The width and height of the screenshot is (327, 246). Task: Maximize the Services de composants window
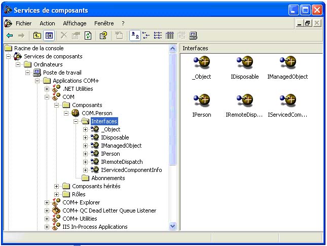(x=305, y=10)
